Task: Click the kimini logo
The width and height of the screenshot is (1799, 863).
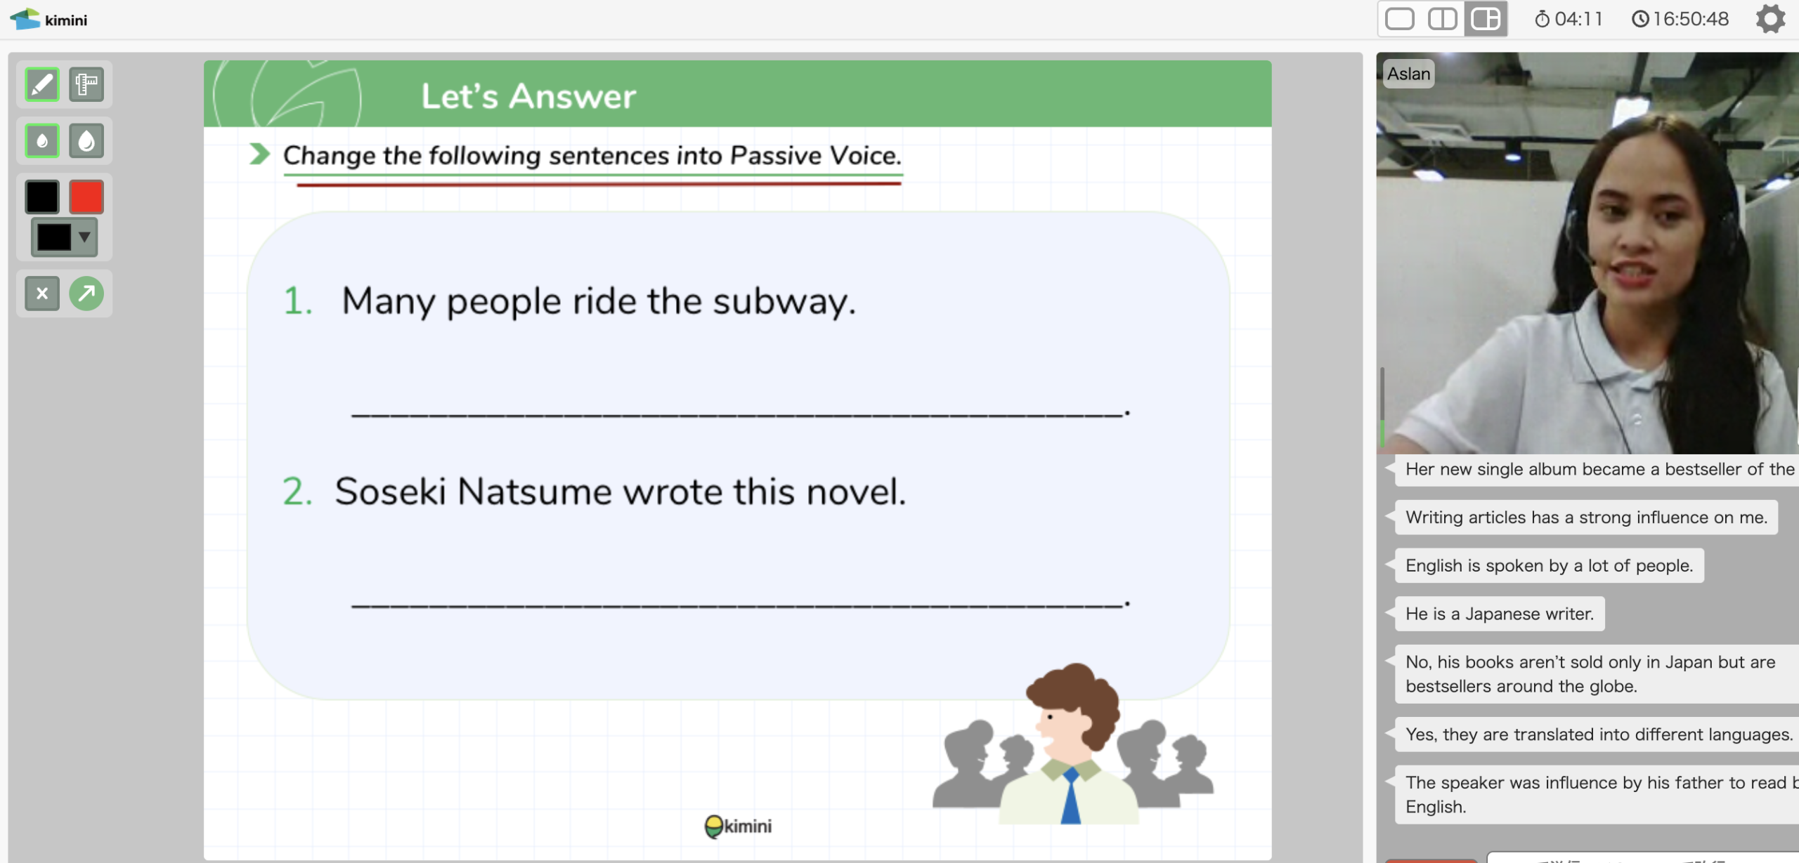Action: pos(49,19)
